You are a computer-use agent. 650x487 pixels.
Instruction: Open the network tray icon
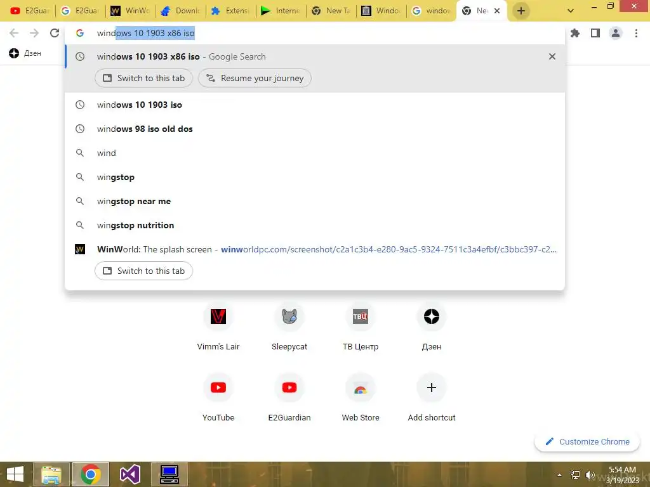[x=575, y=474]
